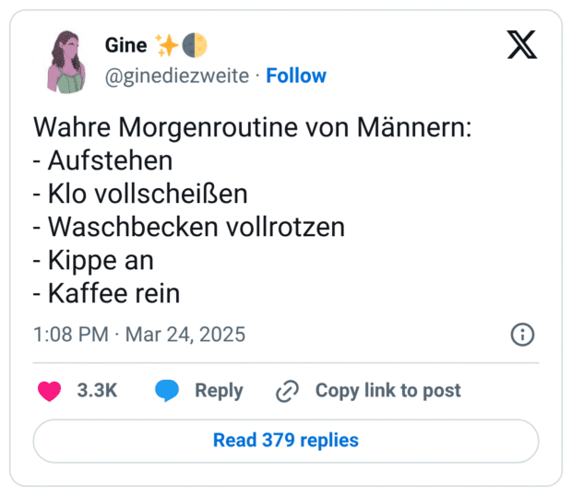Open Gine's profile avatar picture
572x496 pixels.
pos(66,61)
